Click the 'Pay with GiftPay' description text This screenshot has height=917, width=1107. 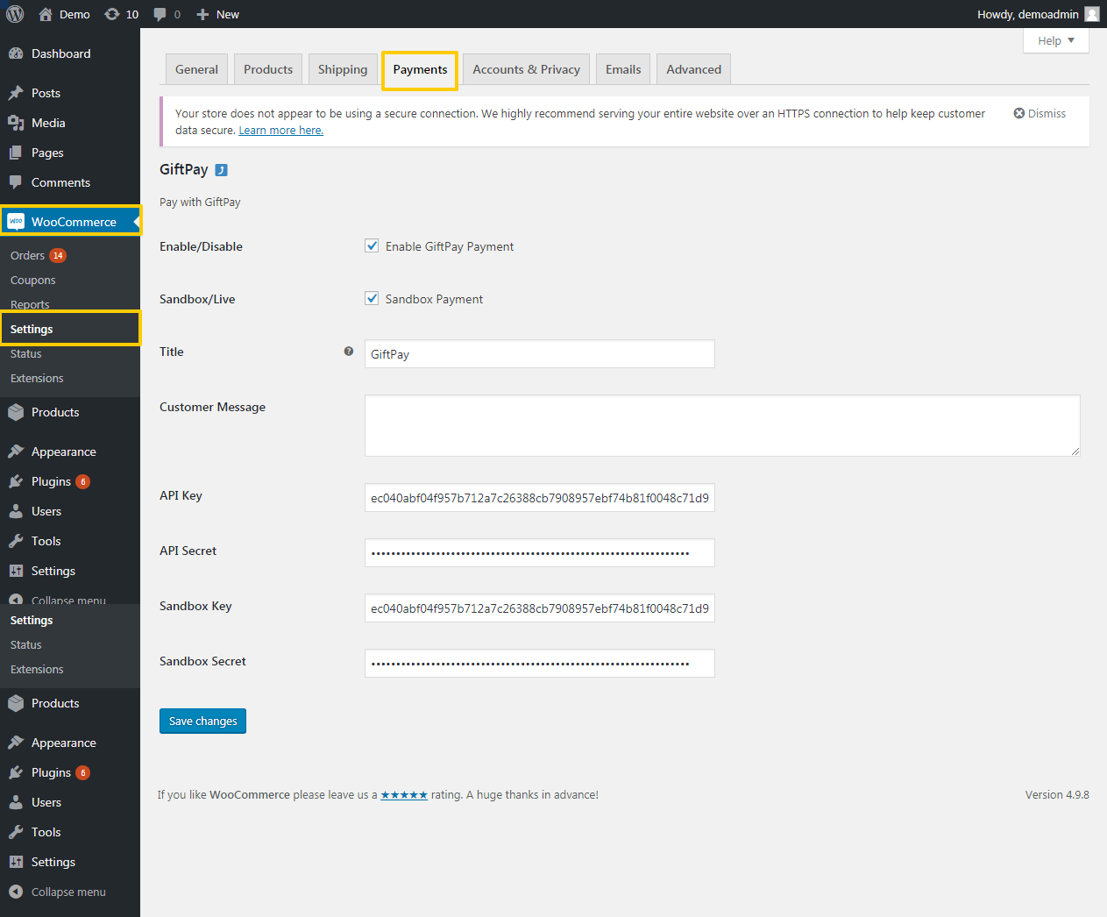(200, 202)
